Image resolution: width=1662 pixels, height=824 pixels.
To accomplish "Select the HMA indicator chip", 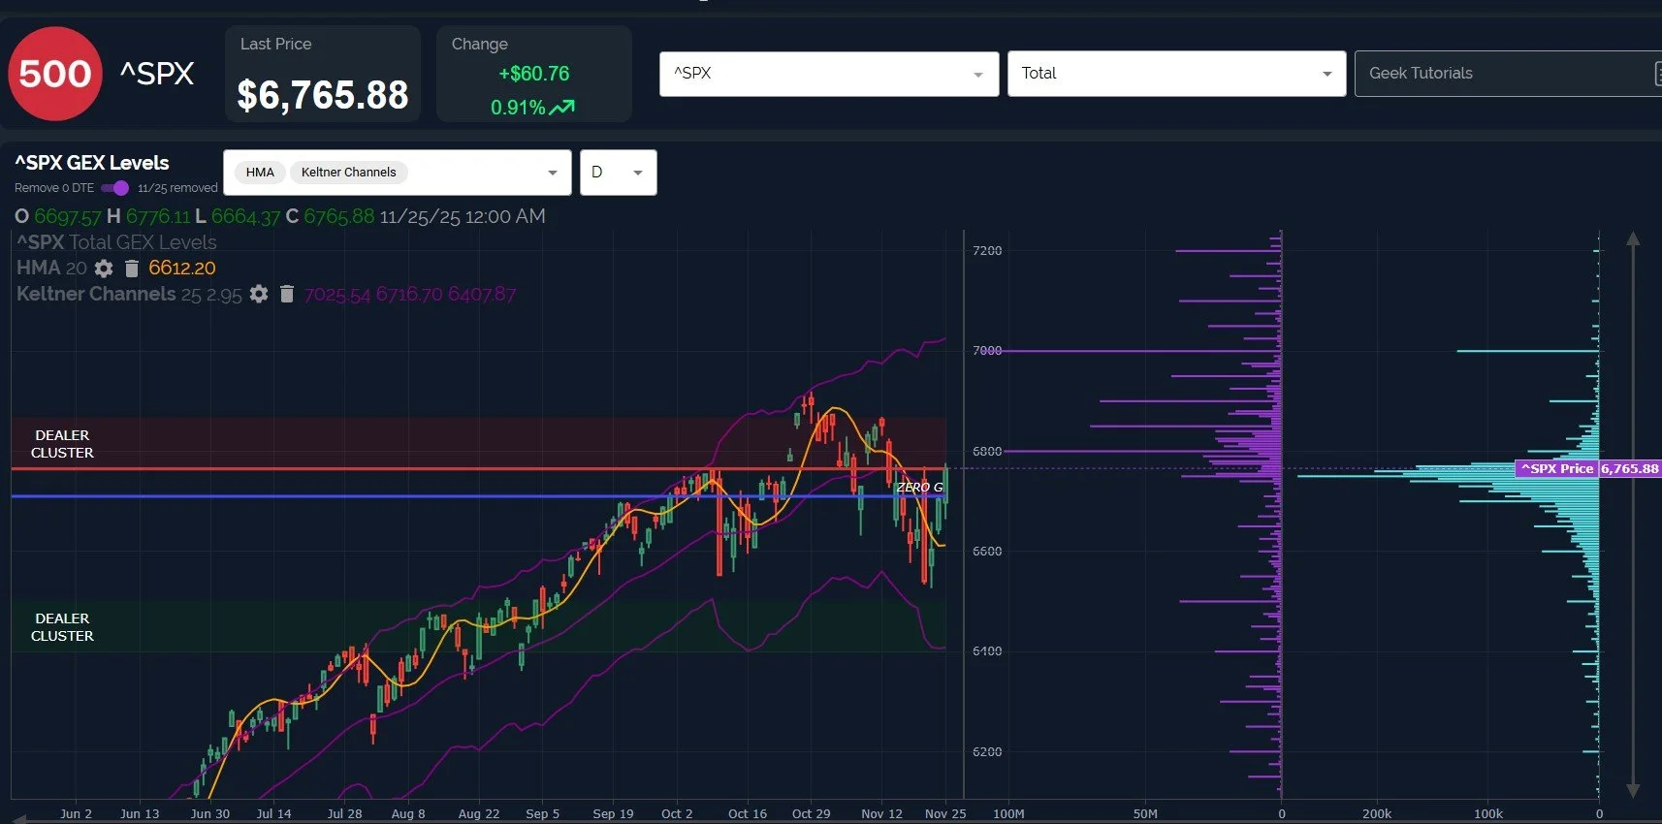I will [260, 173].
